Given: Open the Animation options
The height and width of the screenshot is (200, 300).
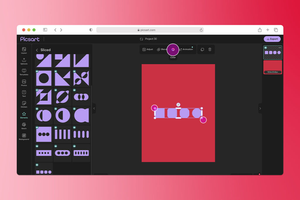Looking at the screenshot, I should [x=186, y=49].
